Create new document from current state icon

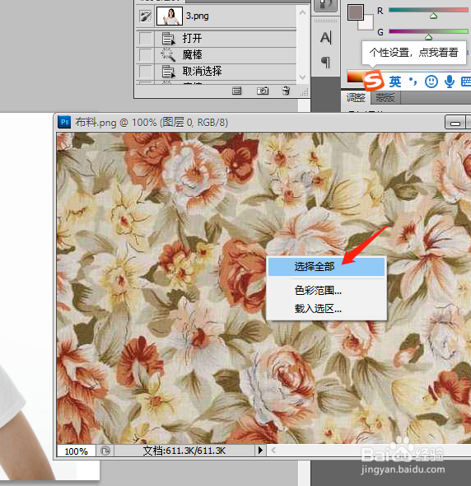(x=237, y=91)
